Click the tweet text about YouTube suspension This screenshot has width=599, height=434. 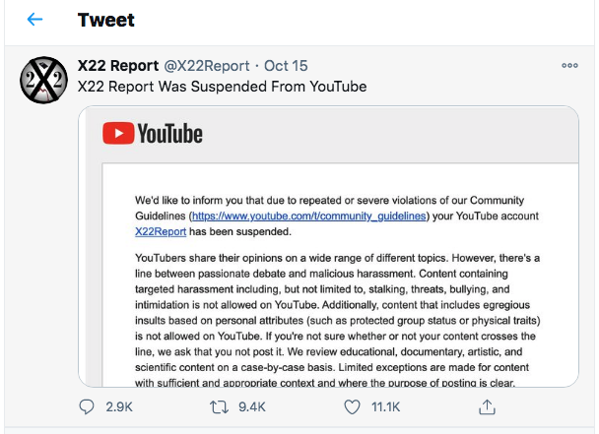pos(222,87)
